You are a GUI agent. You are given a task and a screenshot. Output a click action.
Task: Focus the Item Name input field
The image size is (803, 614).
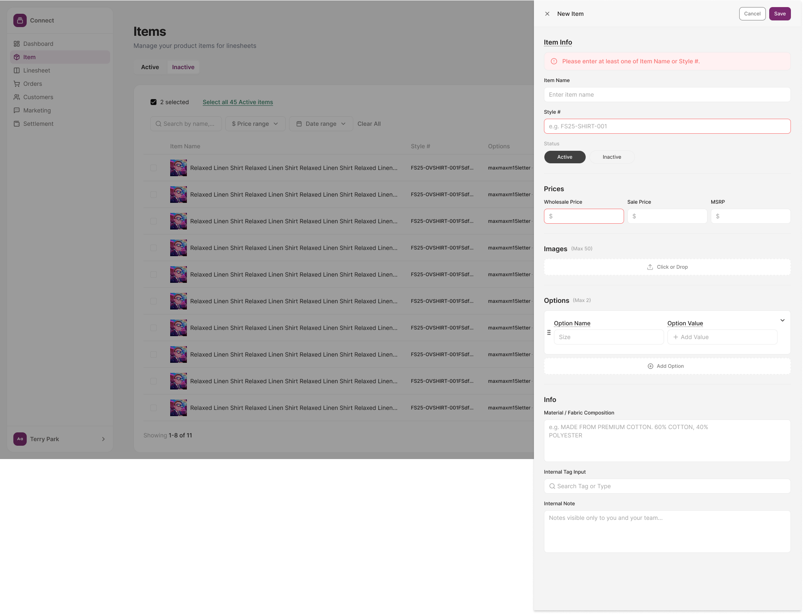click(x=667, y=95)
